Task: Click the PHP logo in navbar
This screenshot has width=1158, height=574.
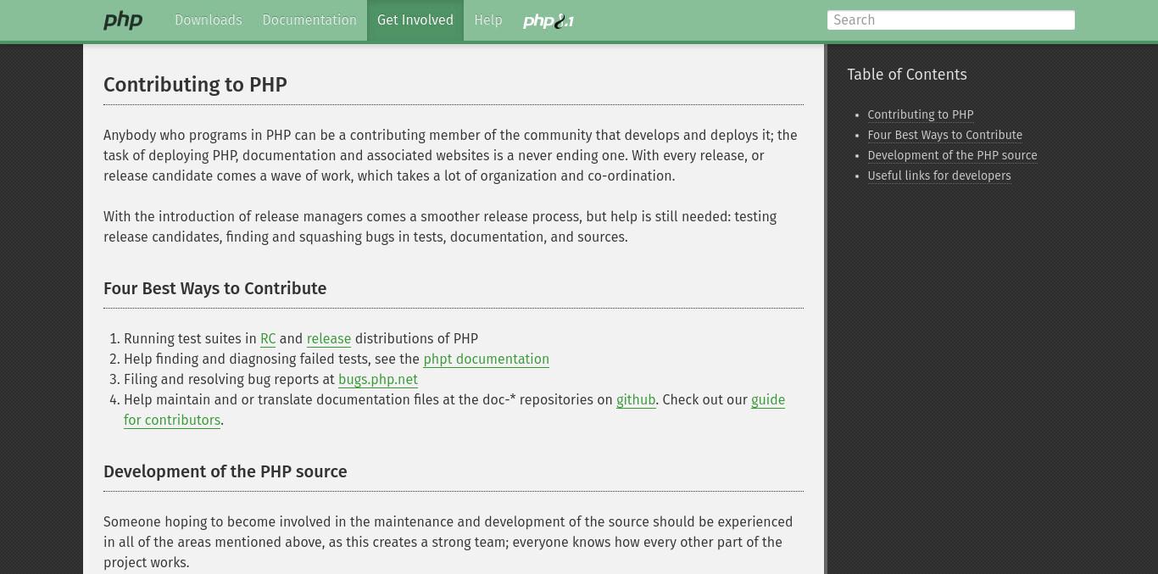Action: coord(123,20)
